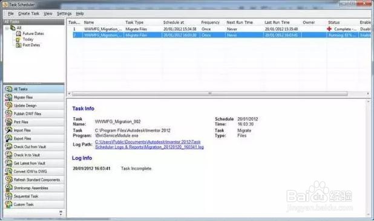Sort by the Owner column header
374x221 pixels.
309,22
